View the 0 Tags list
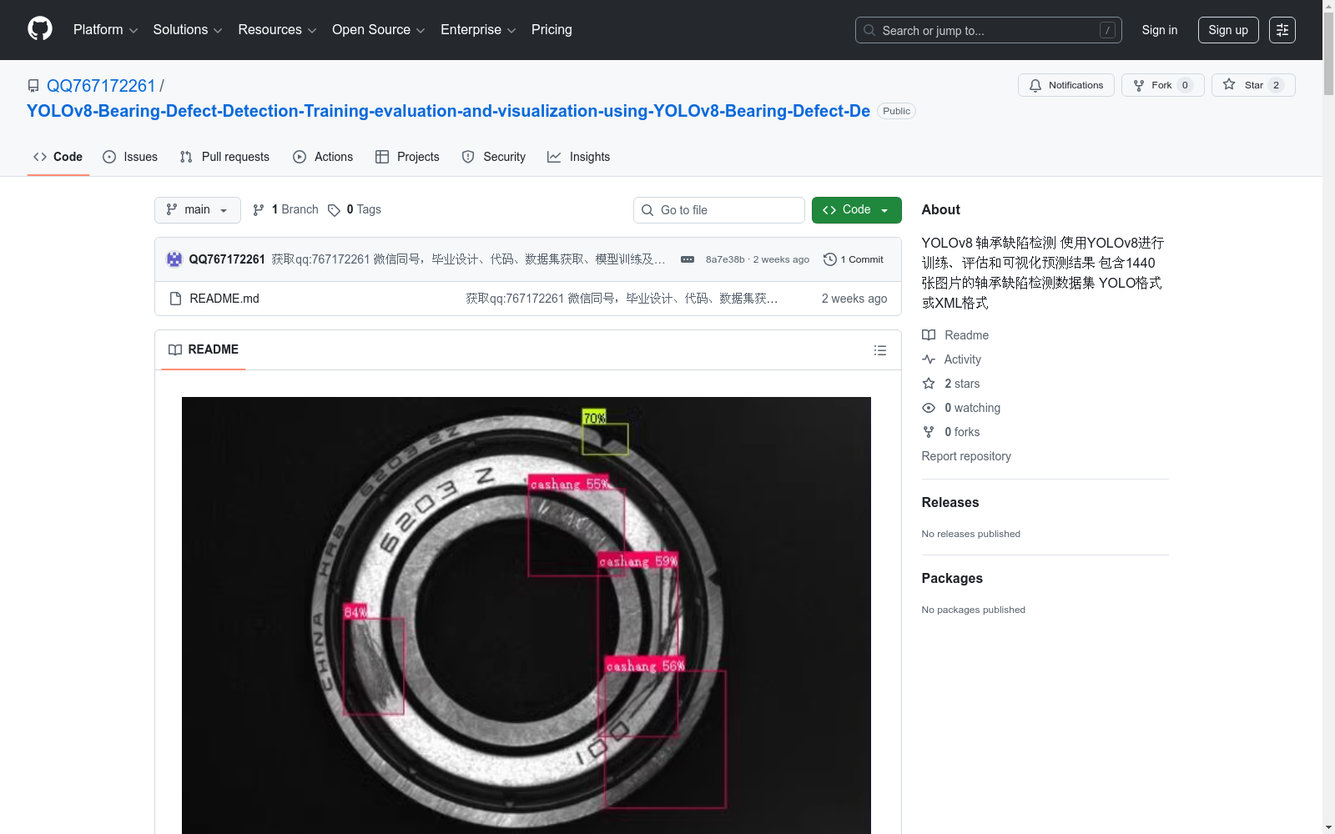Viewport: 1335px width, 834px height. (x=355, y=210)
